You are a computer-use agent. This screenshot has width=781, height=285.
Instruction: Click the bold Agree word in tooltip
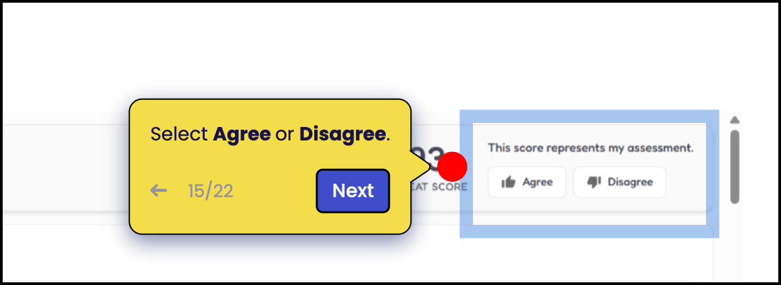242,134
